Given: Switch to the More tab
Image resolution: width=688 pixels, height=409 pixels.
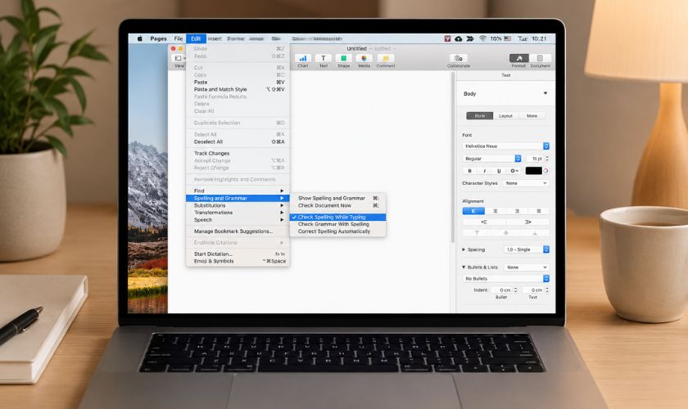Looking at the screenshot, I should pos(532,116).
